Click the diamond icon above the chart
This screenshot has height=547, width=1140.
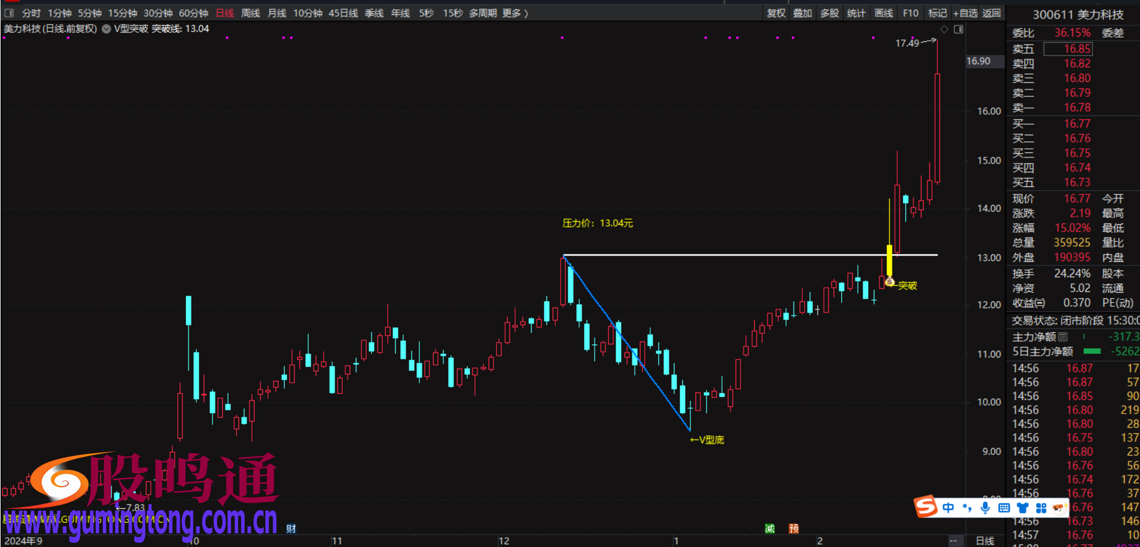(x=944, y=29)
